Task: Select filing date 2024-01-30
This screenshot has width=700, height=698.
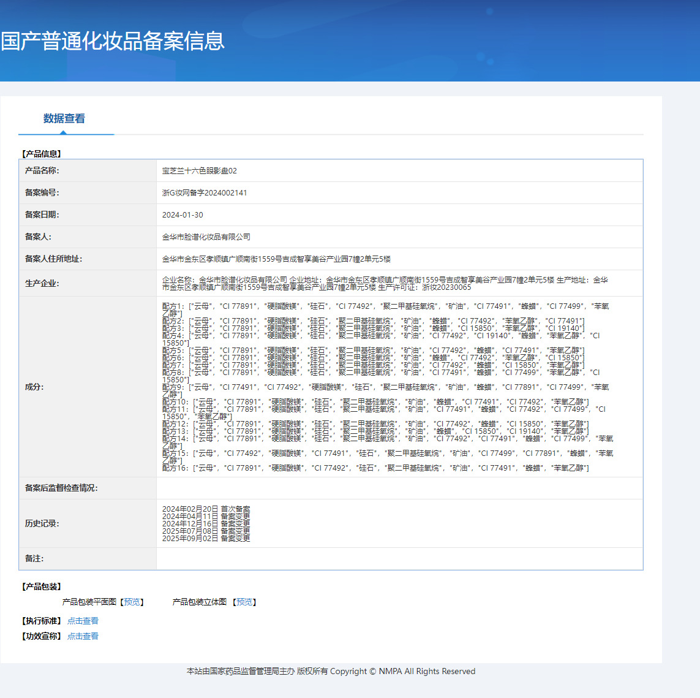Action: (x=183, y=215)
